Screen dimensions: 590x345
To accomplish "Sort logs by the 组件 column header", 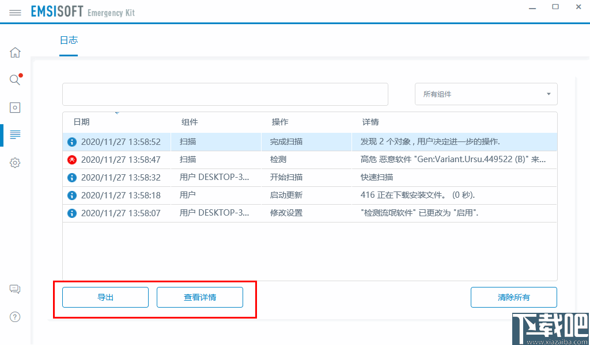I will click(189, 122).
